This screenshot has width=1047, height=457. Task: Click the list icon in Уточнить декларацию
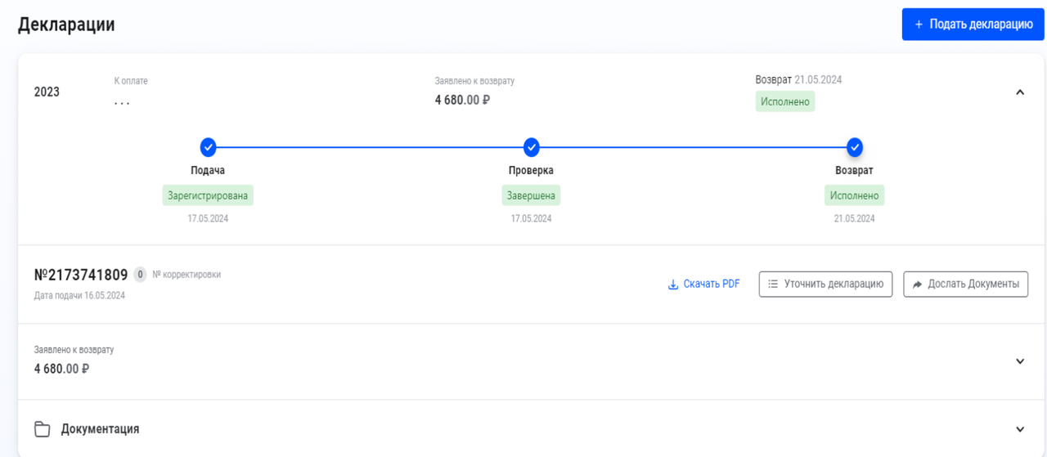pyautogui.click(x=773, y=284)
